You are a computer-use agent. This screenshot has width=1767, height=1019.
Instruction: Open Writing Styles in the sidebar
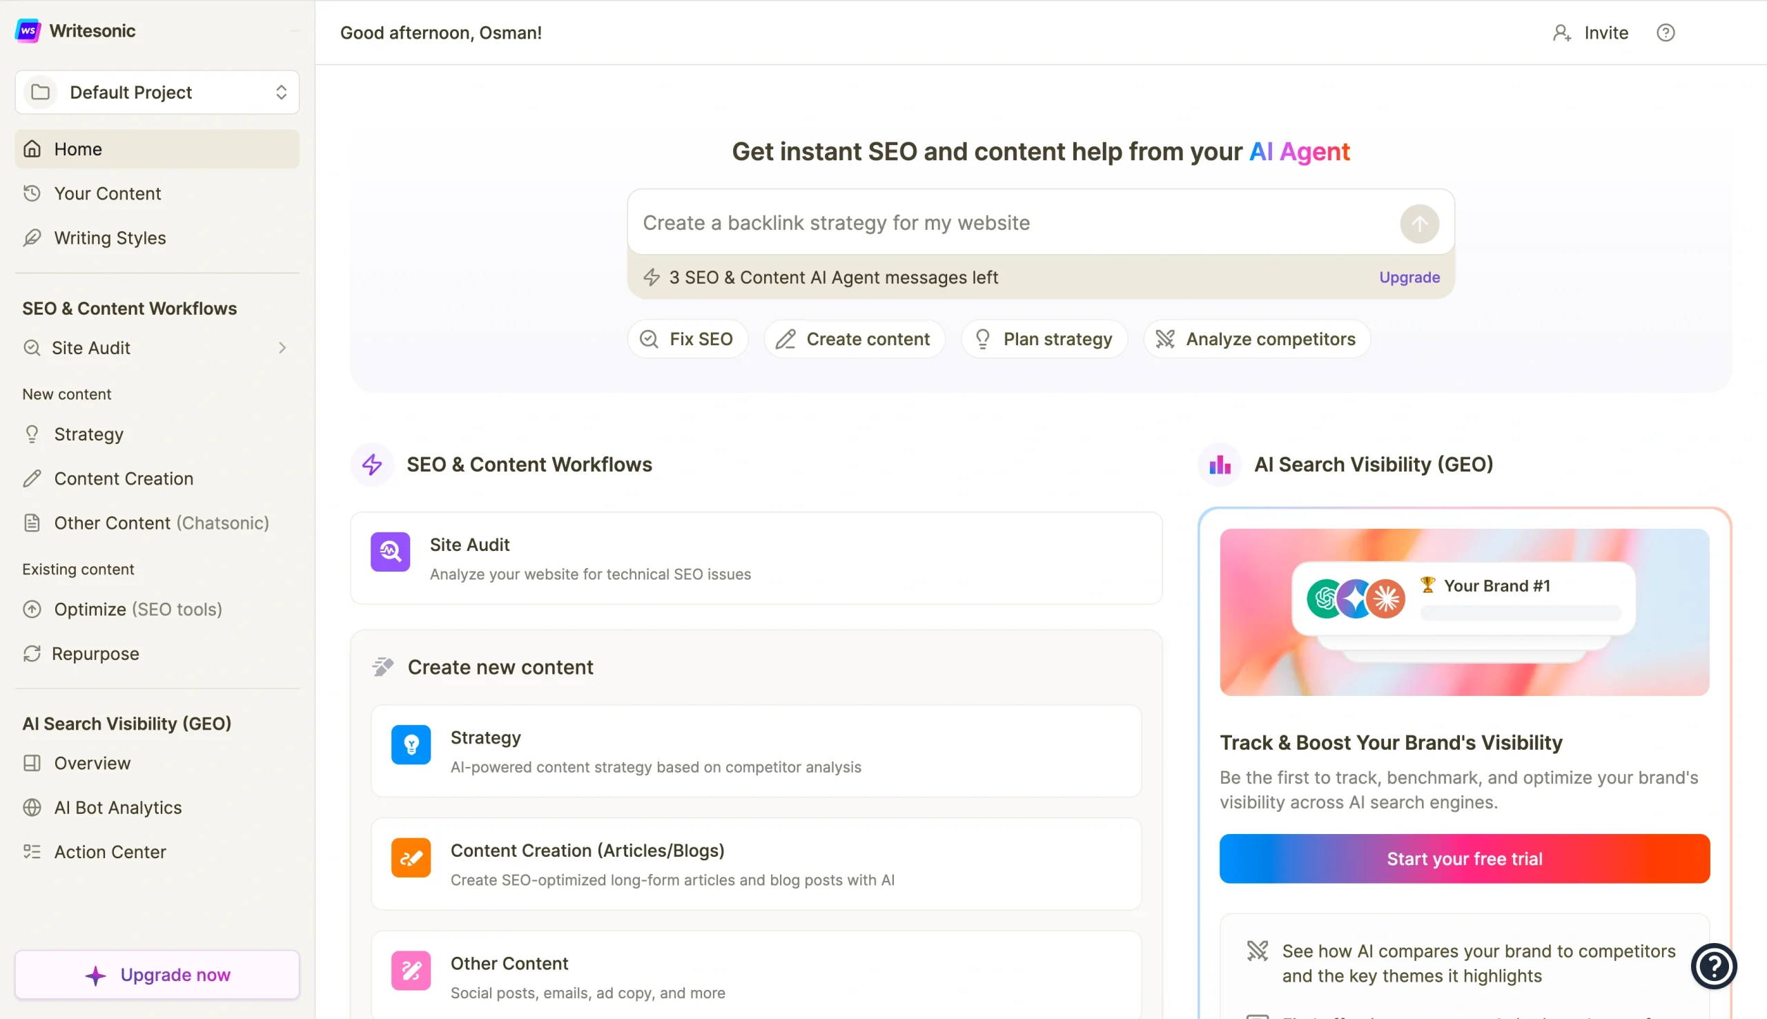(157, 238)
